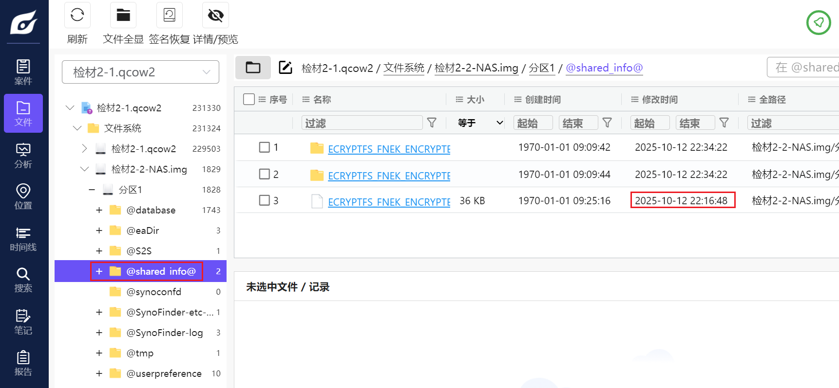Open the 检材2-1.qcow2 evidence dropdown
The image size is (839, 388).
click(140, 72)
